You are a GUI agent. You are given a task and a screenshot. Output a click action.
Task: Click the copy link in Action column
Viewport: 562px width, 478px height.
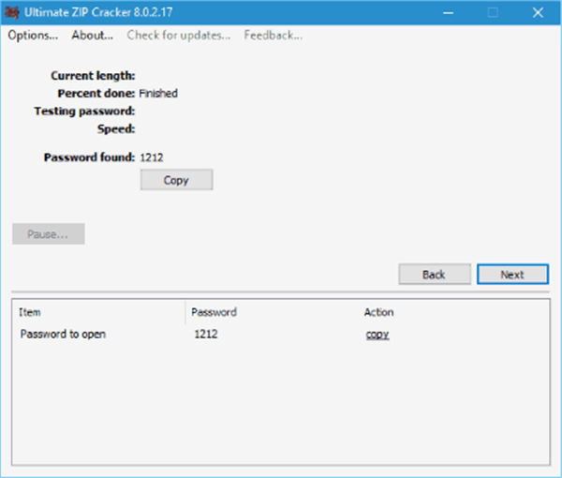click(377, 335)
